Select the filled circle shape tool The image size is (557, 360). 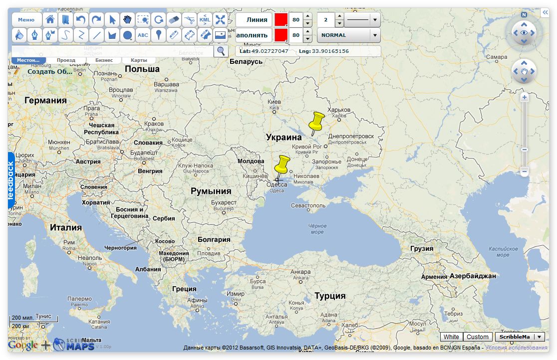pyautogui.click(x=128, y=35)
